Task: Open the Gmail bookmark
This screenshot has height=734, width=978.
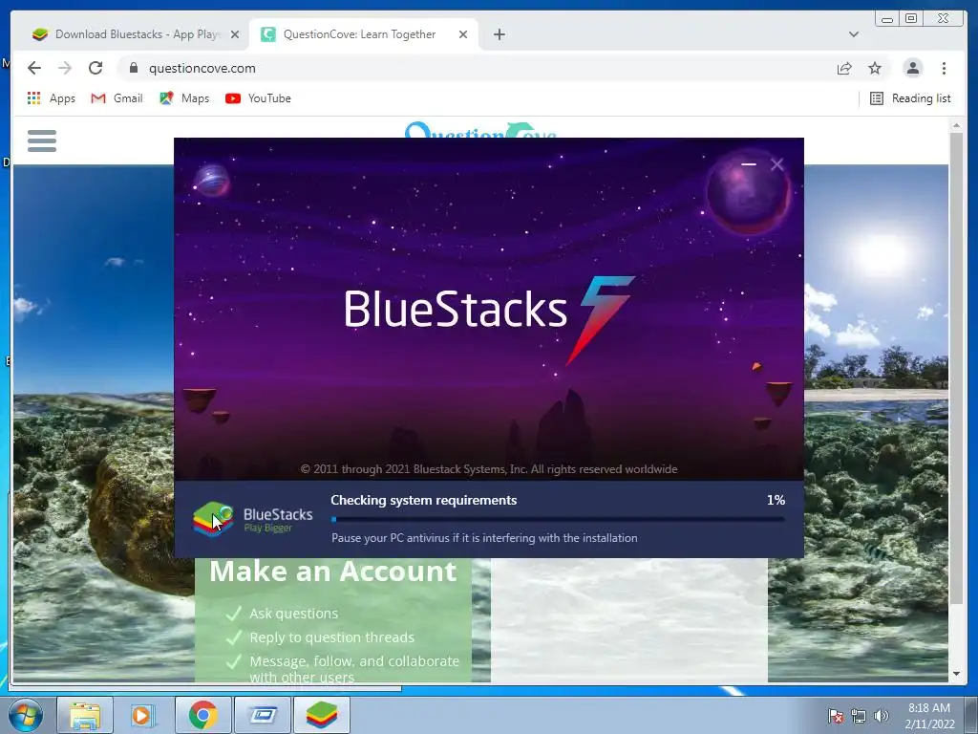Action: [x=117, y=98]
